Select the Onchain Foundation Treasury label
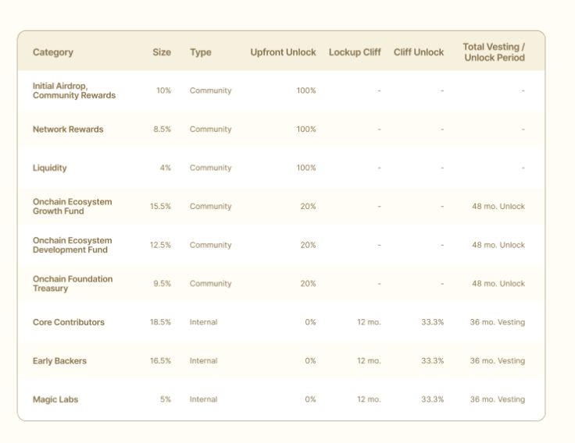575x443 pixels. pos(72,284)
